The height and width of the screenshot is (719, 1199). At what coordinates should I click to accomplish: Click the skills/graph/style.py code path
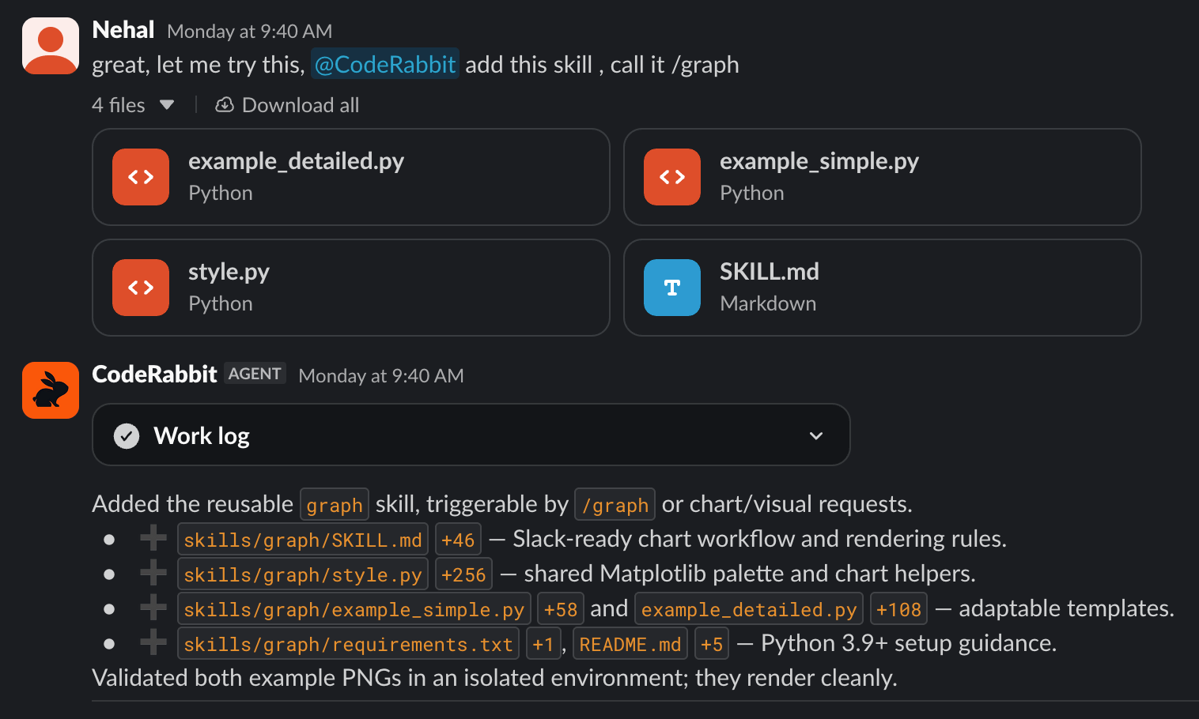click(x=303, y=574)
